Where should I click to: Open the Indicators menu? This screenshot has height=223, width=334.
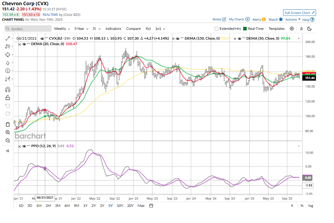pos(113,29)
